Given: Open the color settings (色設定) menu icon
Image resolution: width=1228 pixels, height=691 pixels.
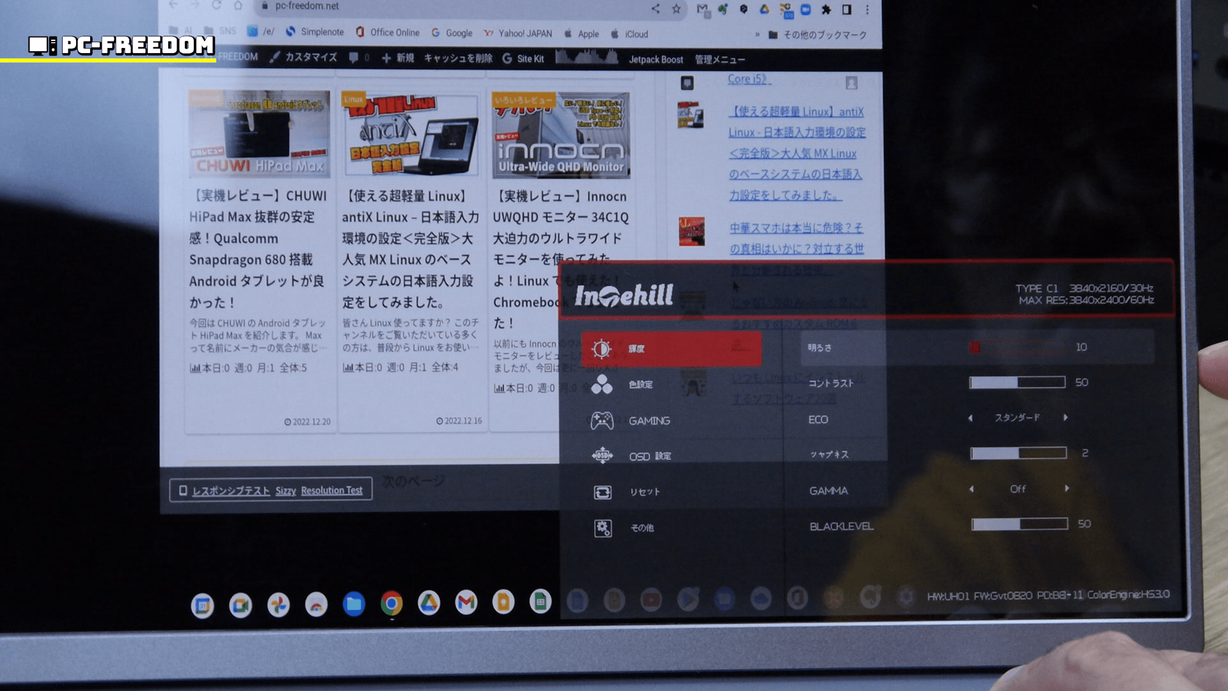Looking at the screenshot, I should pos(602,384).
